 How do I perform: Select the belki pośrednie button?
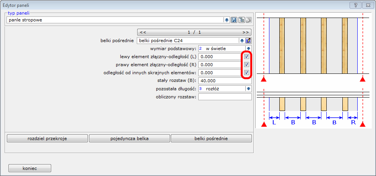click(x=211, y=139)
